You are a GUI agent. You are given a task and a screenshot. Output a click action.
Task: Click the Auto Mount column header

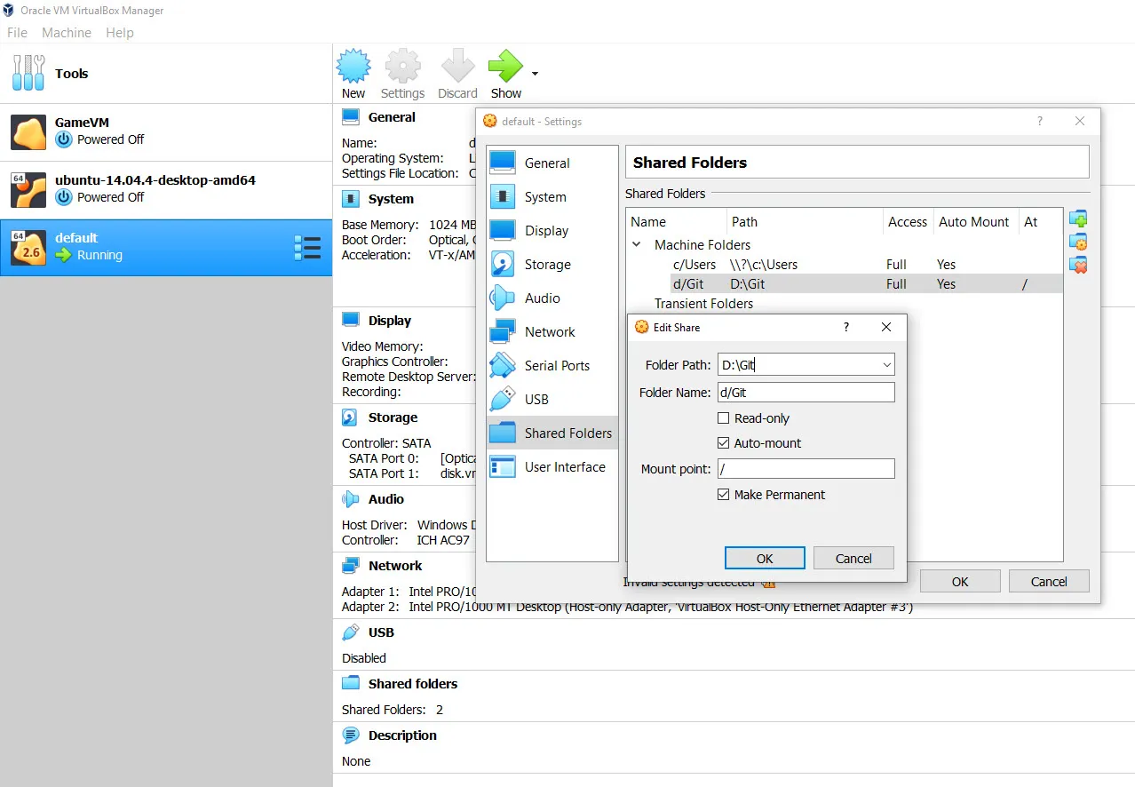974,222
